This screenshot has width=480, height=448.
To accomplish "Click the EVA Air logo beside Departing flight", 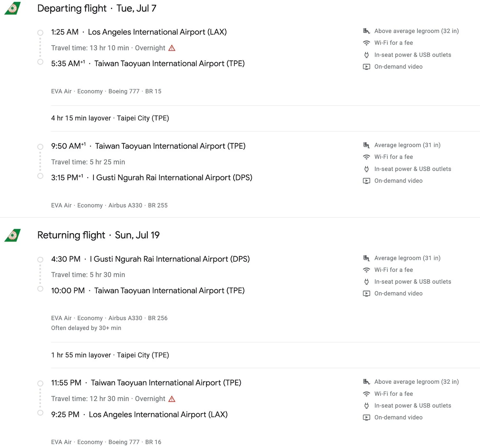I will point(12,8).
